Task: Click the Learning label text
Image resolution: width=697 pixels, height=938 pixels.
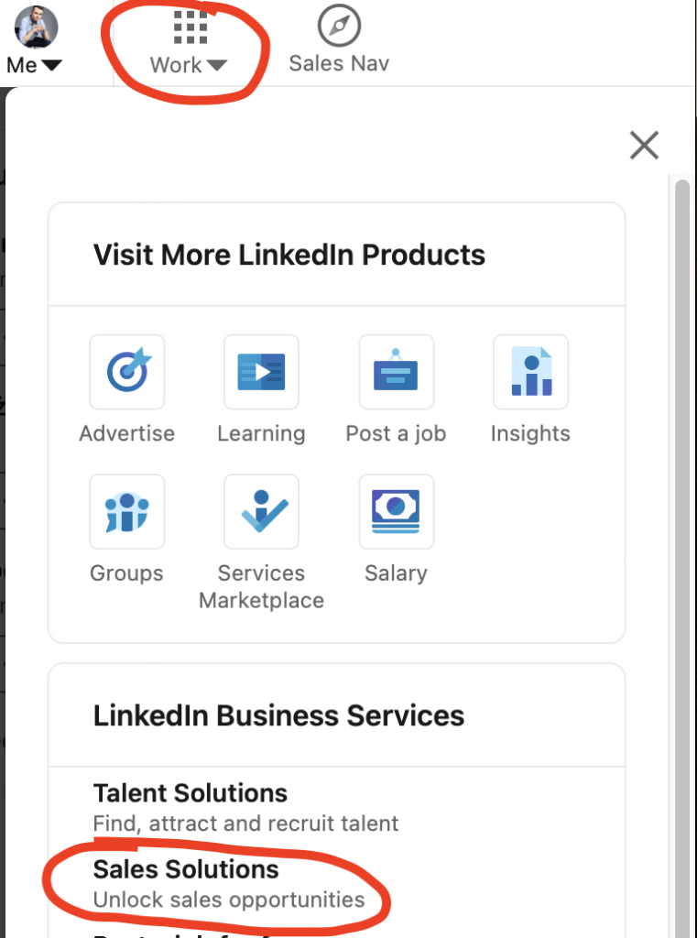Action: point(261,433)
